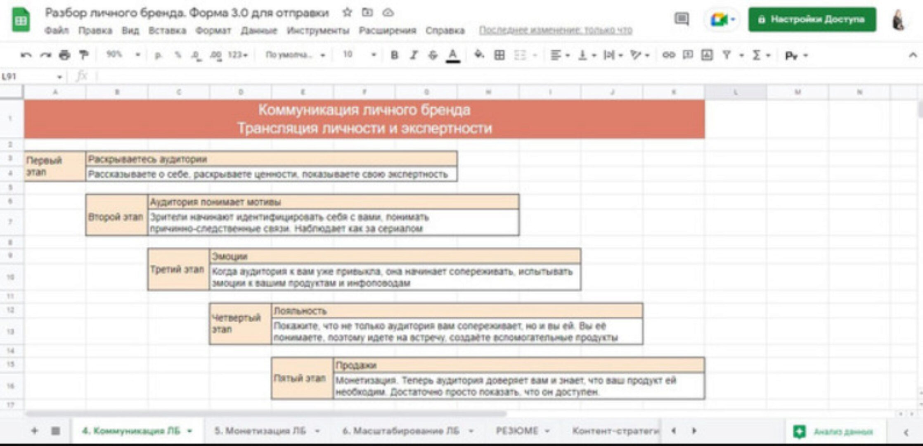The height and width of the screenshot is (446, 923).
Task: Click the green Настройки Доступа button
Action: point(812,19)
